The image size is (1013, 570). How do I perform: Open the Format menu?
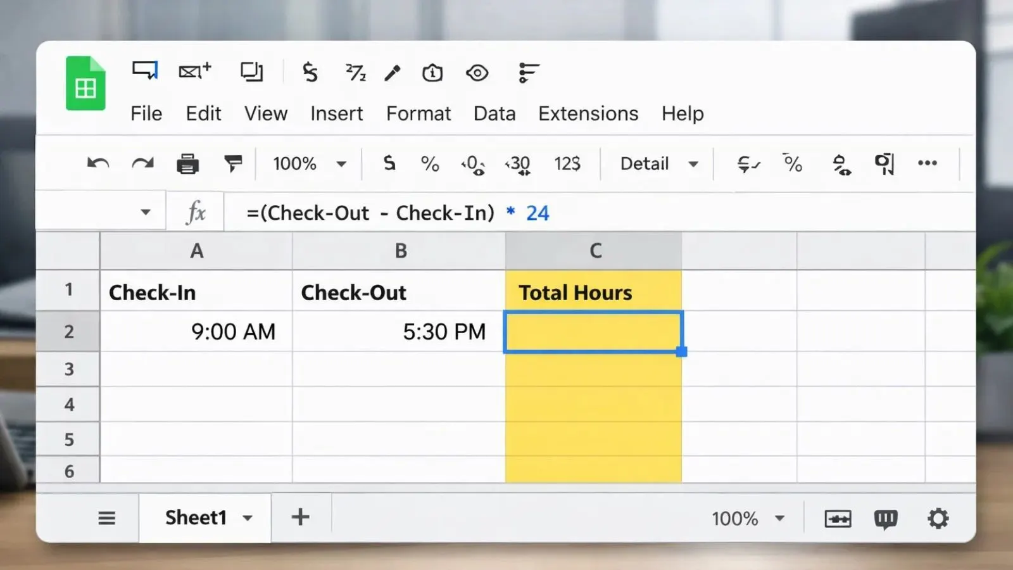point(418,114)
